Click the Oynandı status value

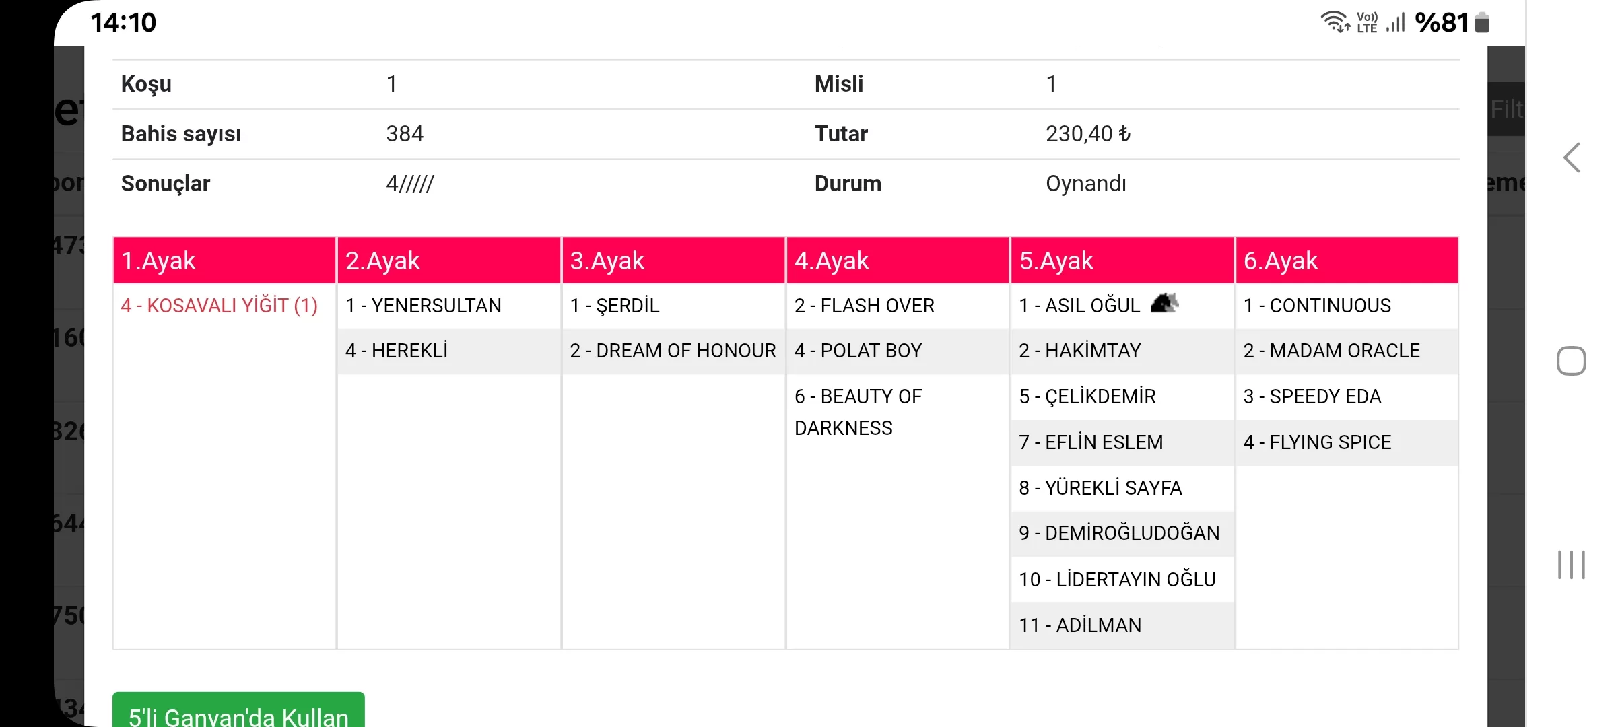click(x=1085, y=184)
